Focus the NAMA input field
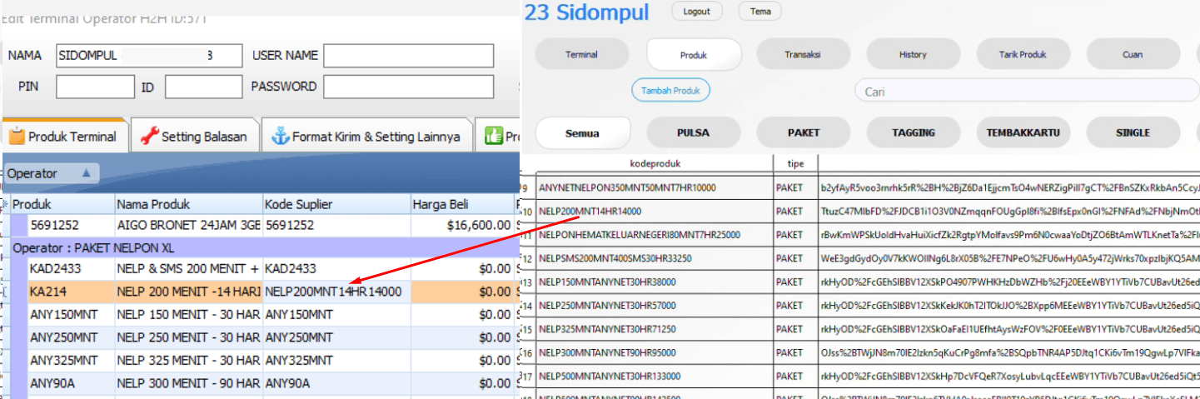 [x=148, y=56]
